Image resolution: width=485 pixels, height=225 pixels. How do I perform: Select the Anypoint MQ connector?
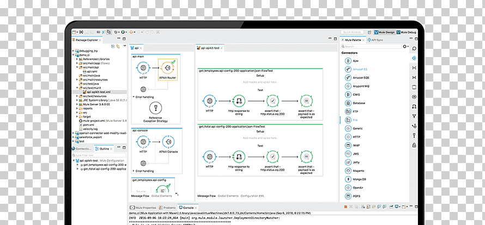tap(357, 86)
